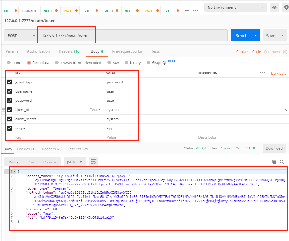Click the plus icon to open new tab
The image size is (289, 241).
(x=187, y=10)
